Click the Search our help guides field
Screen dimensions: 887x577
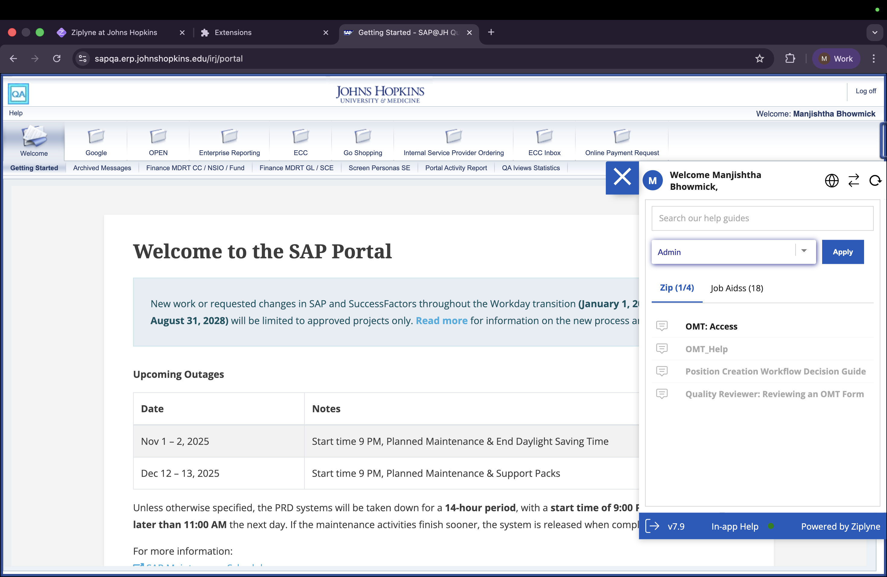pyautogui.click(x=762, y=218)
